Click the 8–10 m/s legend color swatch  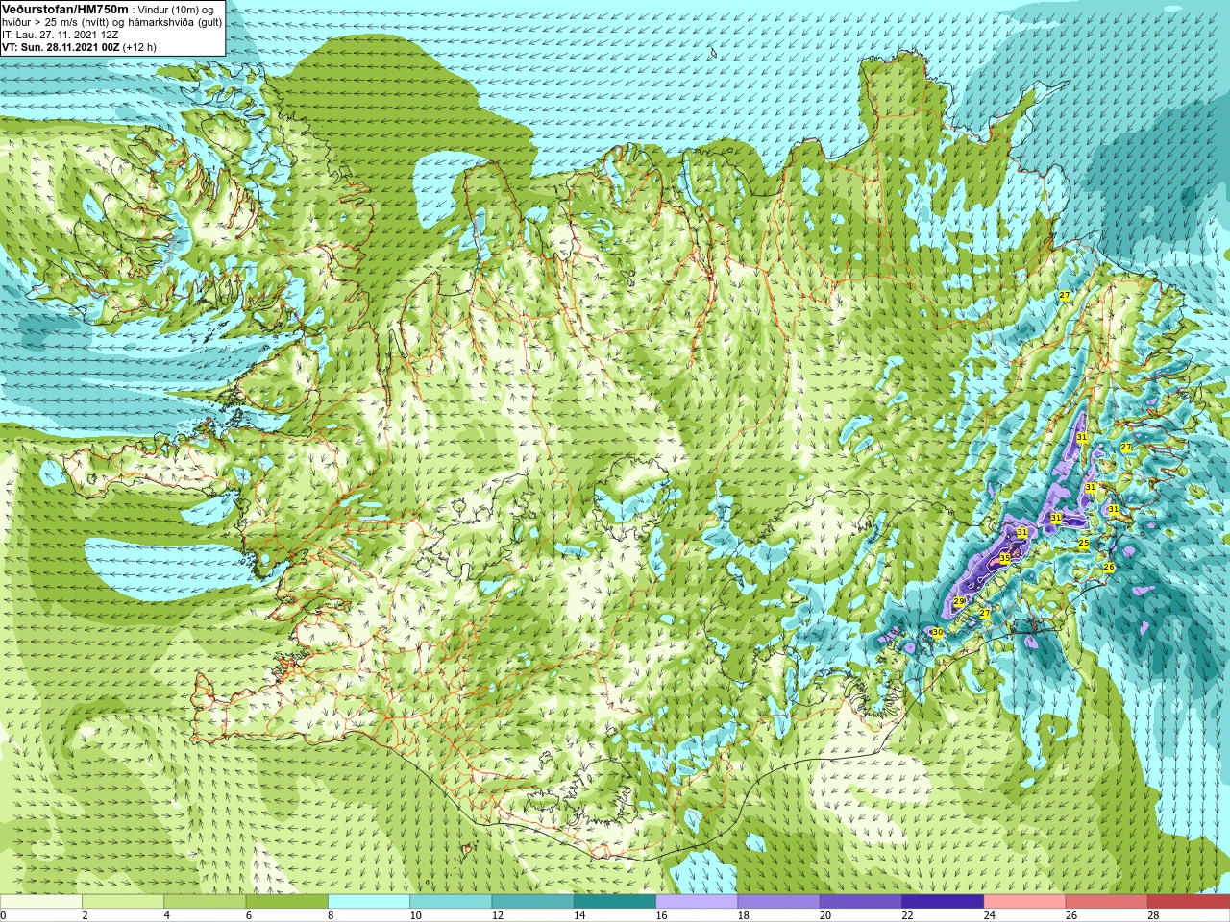pyautogui.click(x=369, y=902)
